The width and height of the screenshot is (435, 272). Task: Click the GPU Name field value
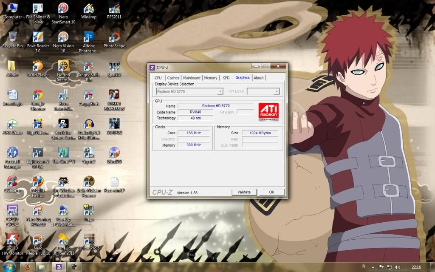(x=215, y=106)
